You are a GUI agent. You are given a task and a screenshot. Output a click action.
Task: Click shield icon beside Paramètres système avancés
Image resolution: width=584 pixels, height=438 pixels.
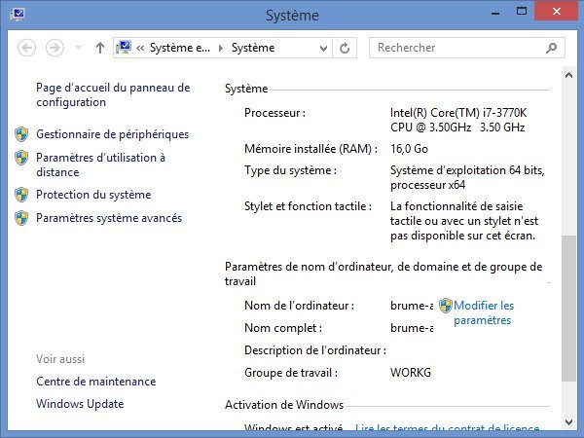(x=21, y=218)
